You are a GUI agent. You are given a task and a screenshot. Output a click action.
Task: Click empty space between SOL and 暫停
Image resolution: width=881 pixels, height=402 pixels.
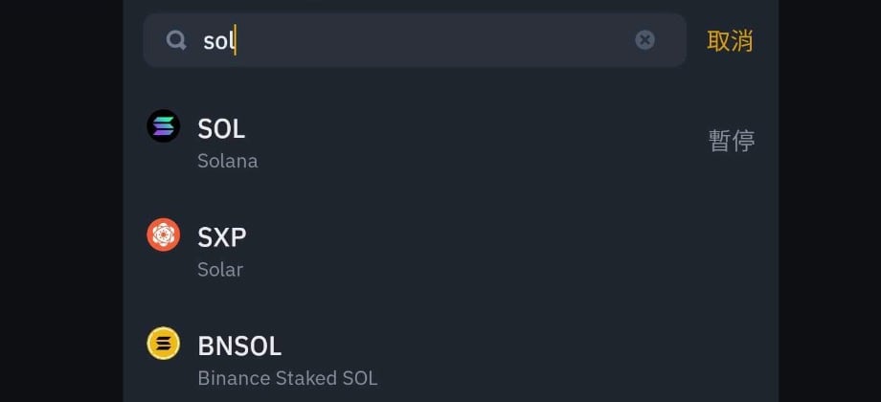point(479,142)
